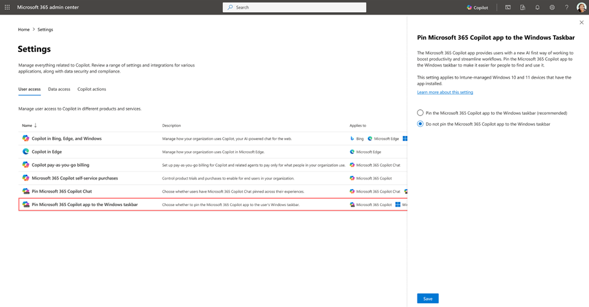The width and height of the screenshot is (589, 307).
Task: Click the Microsoft Edge icon in first row
Action: pos(370,138)
